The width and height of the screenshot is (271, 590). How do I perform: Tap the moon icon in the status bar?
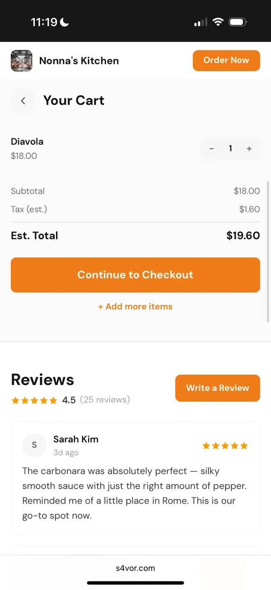(65, 21)
